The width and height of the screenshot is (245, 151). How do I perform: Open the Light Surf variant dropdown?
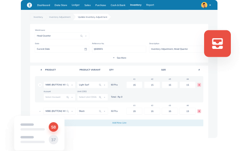click(105, 85)
